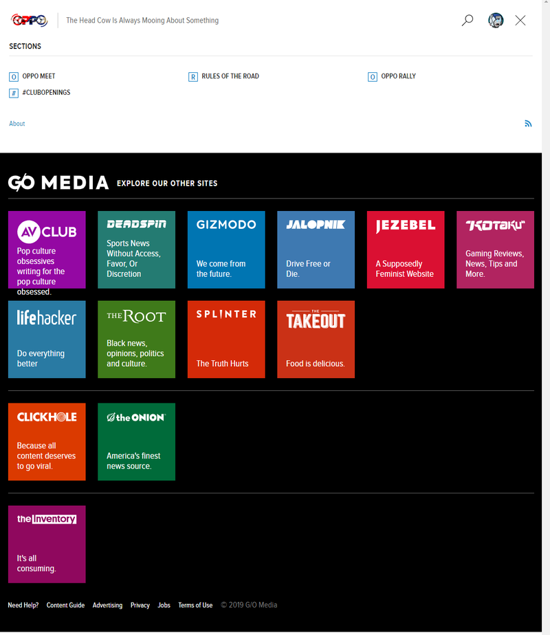Click the "EXPLORE OUR OTHER SITES" heading

pos(167,183)
